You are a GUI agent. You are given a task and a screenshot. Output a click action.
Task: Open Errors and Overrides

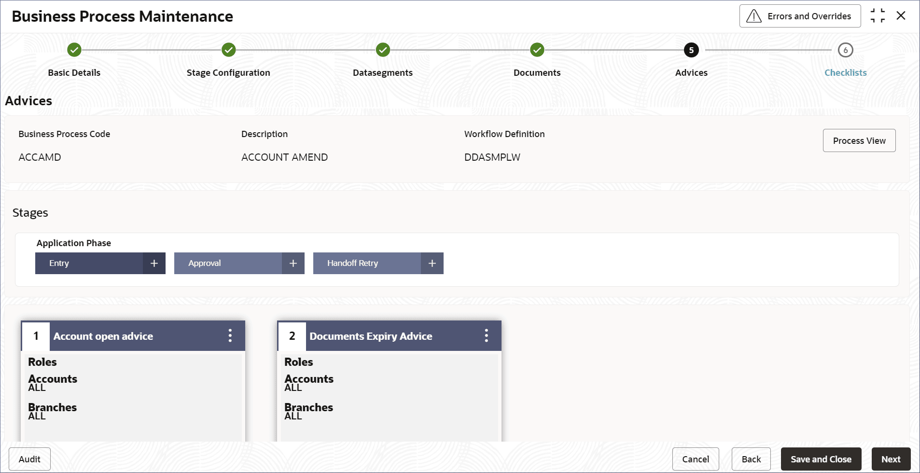pos(800,16)
